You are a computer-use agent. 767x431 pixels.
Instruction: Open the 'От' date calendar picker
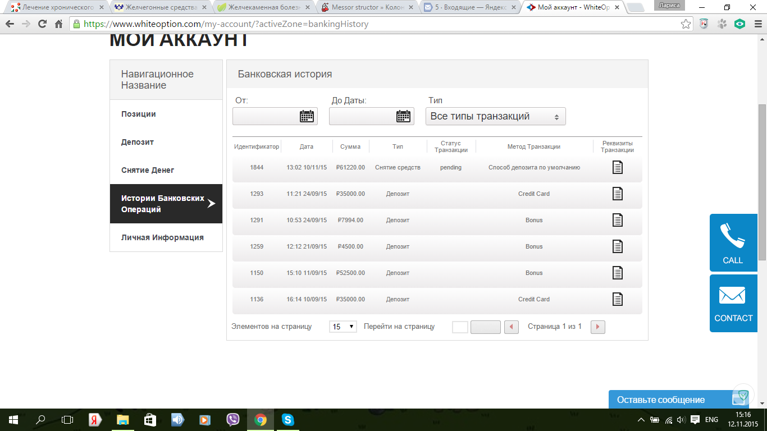[307, 116]
